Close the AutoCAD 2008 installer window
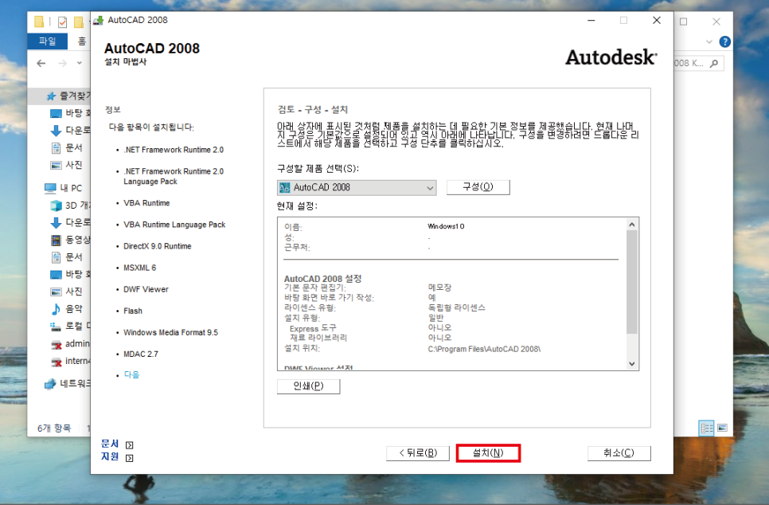Image resolution: width=769 pixels, height=505 pixels. [x=657, y=20]
